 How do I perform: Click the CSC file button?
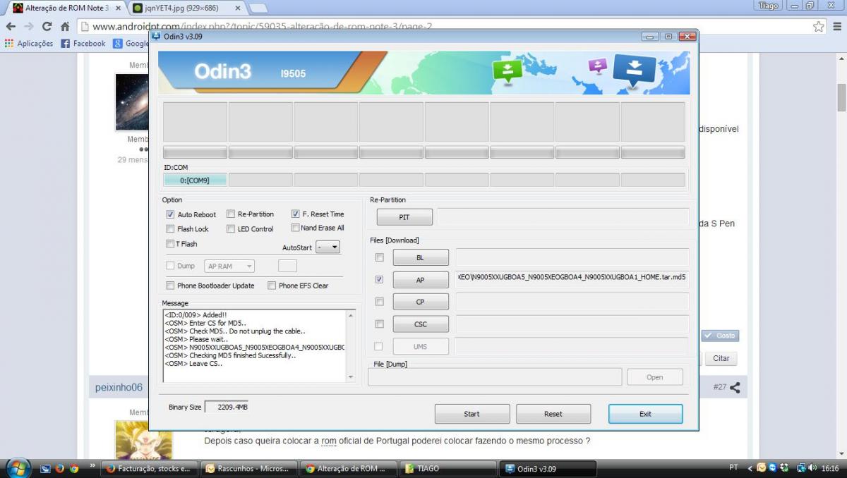tap(421, 324)
